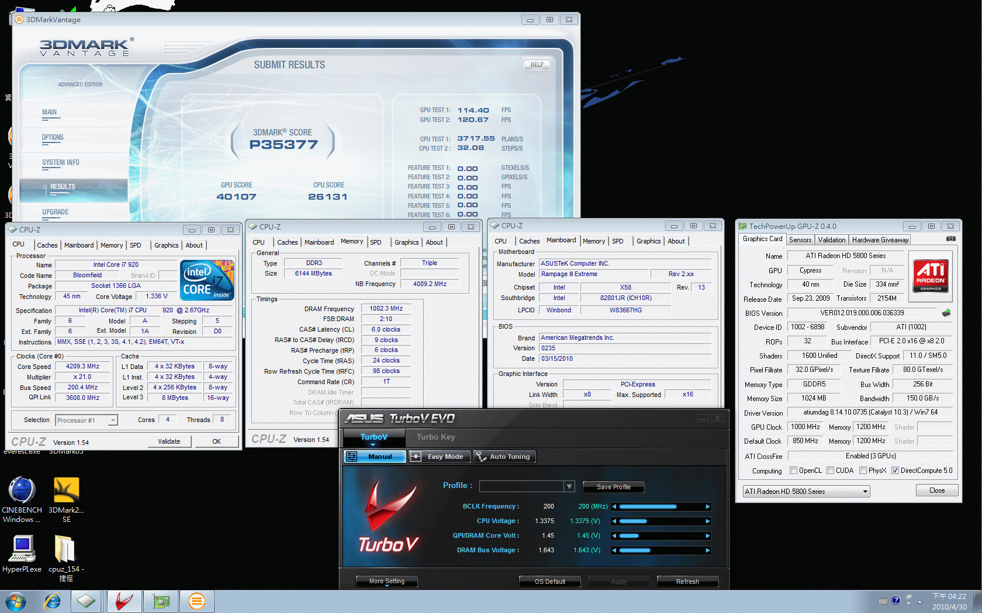
Task: Open Caches tab in first CPU-Z window
Action: 47,245
